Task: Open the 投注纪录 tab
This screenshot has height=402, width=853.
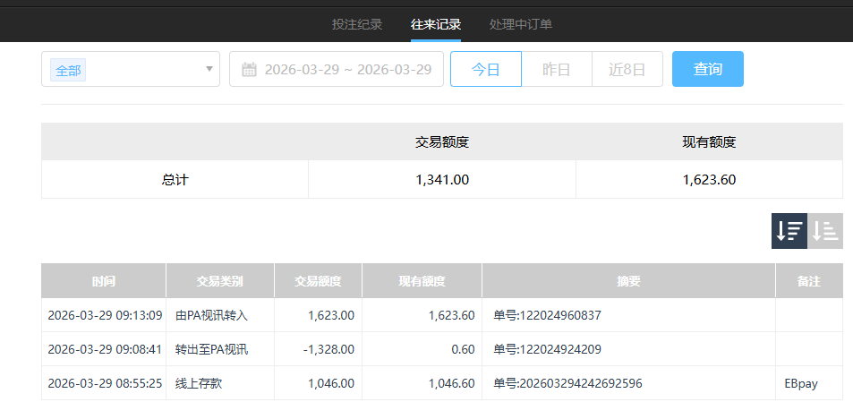Action: pyautogui.click(x=357, y=24)
